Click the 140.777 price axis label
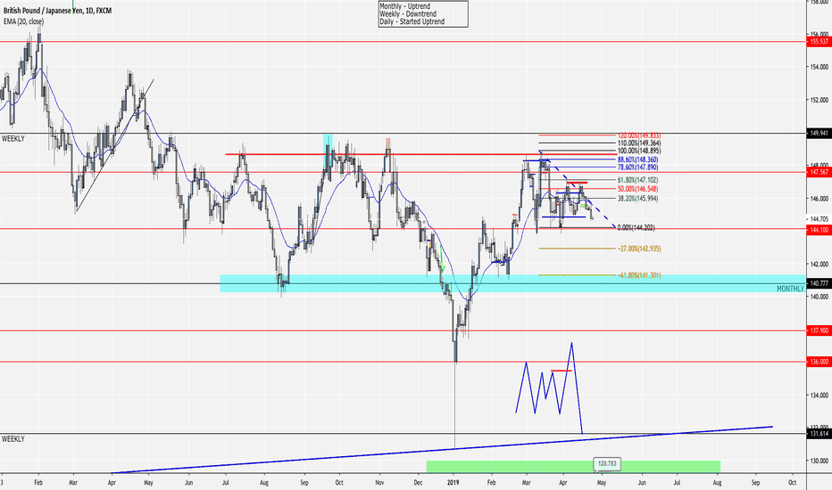This screenshot has height=490, width=832. tap(819, 283)
